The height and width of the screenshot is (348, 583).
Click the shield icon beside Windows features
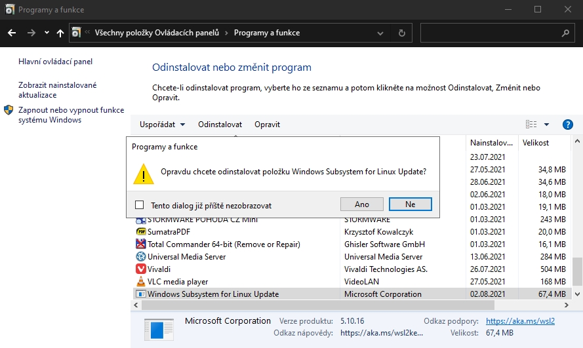coord(9,110)
